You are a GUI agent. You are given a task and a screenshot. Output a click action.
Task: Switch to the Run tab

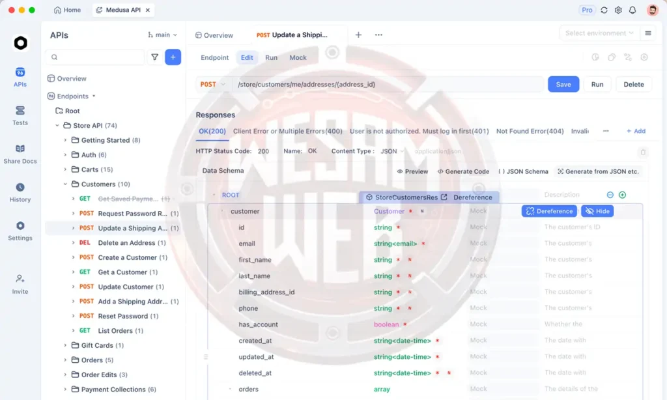[271, 57]
